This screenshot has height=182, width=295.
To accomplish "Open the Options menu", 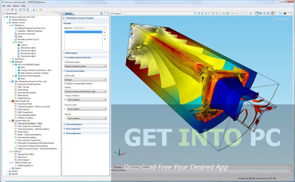I will click(16, 6).
